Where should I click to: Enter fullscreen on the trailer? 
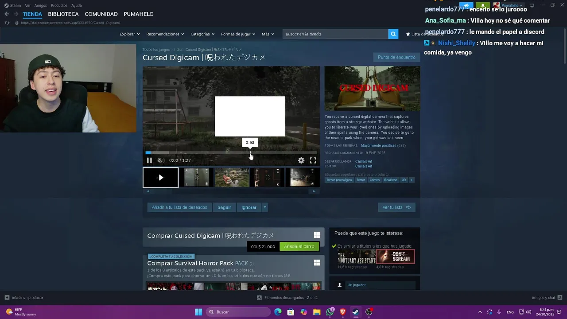pyautogui.click(x=313, y=160)
